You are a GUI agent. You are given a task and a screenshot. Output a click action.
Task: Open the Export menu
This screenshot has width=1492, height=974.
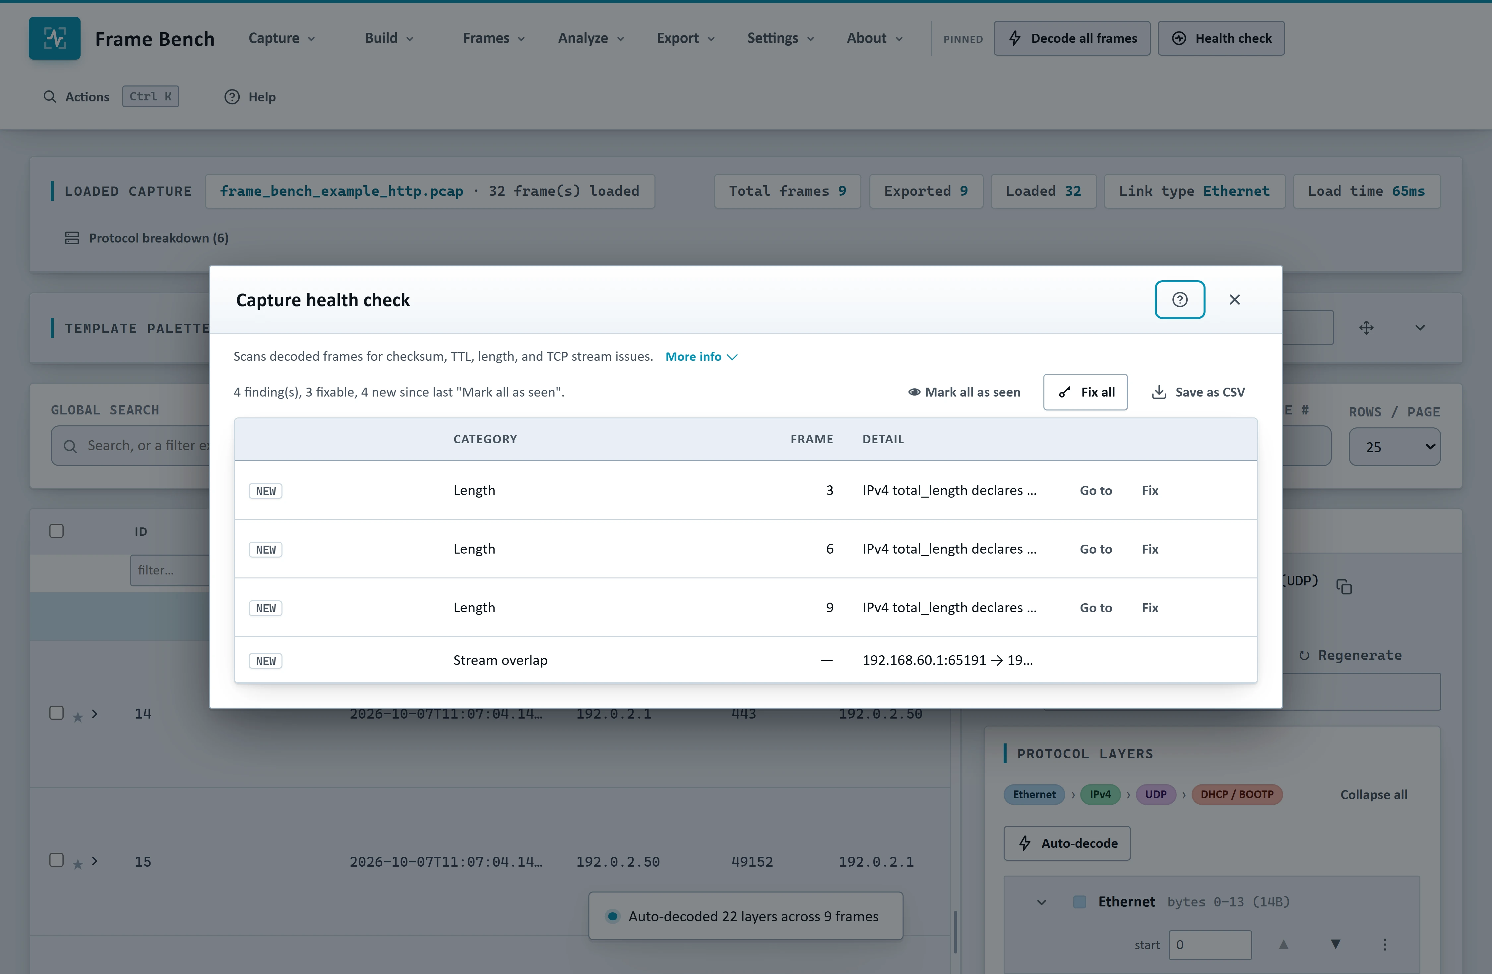click(685, 38)
